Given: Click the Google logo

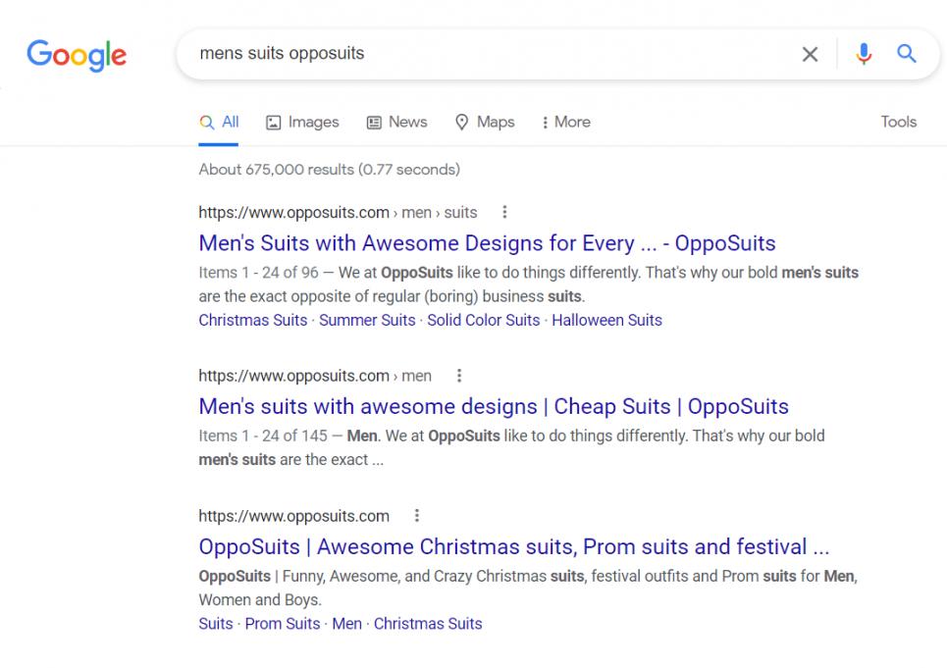Looking at the screenshot, I should click(x=77, y=56).
